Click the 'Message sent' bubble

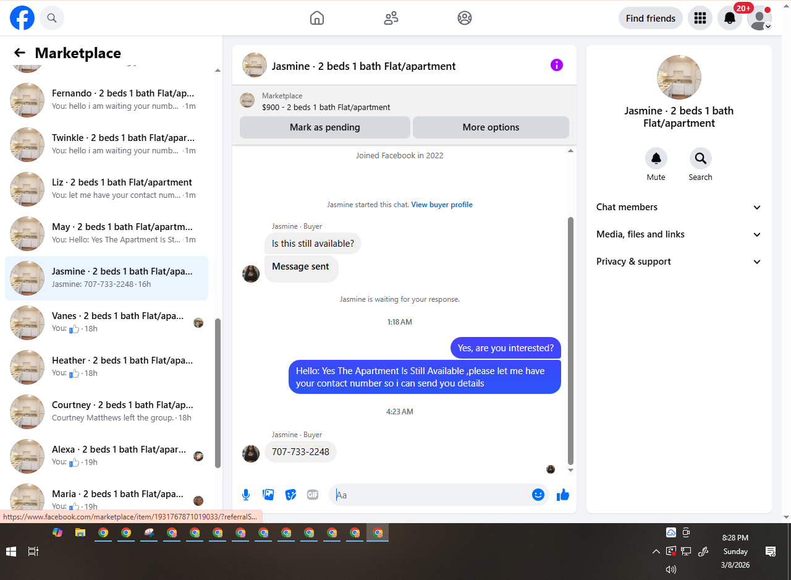point(301,269)
